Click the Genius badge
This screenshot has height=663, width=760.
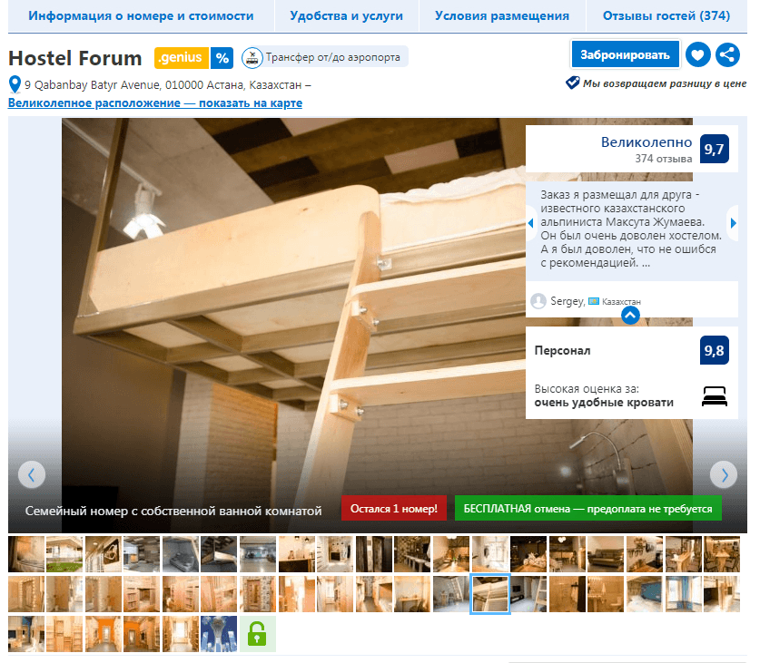pyautogui.click(x=182, y=58)
